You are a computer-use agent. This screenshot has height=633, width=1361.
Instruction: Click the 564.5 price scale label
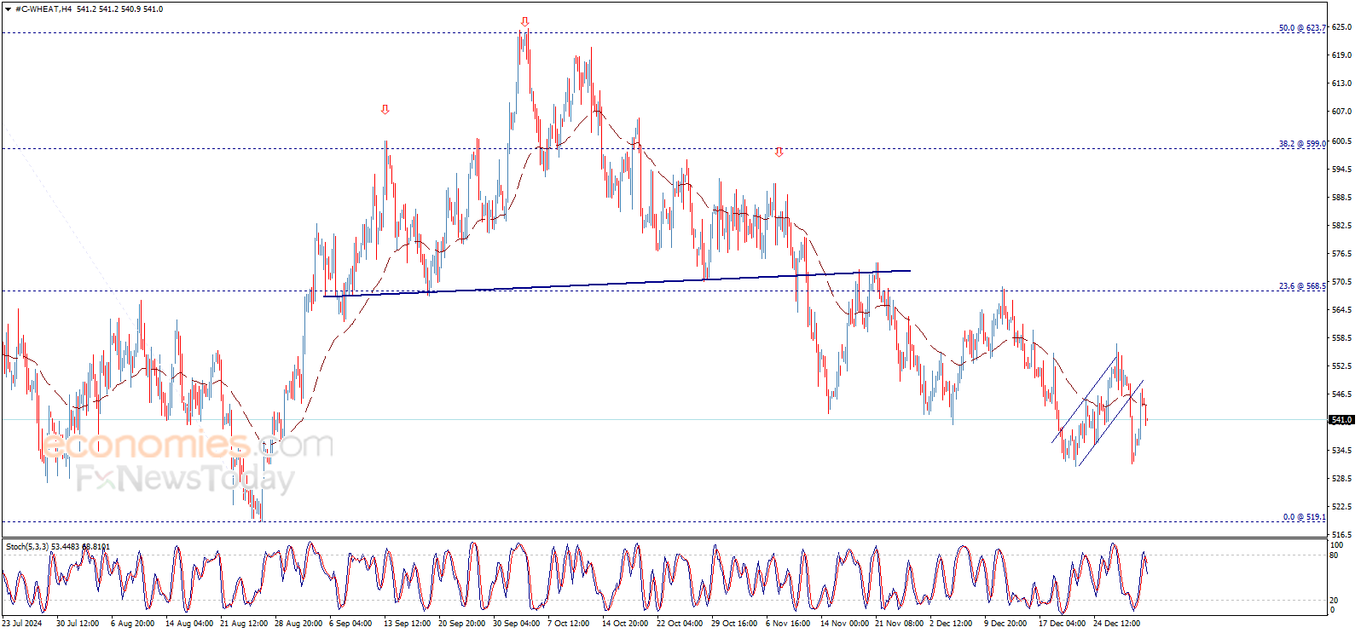tap(1341, 310)
